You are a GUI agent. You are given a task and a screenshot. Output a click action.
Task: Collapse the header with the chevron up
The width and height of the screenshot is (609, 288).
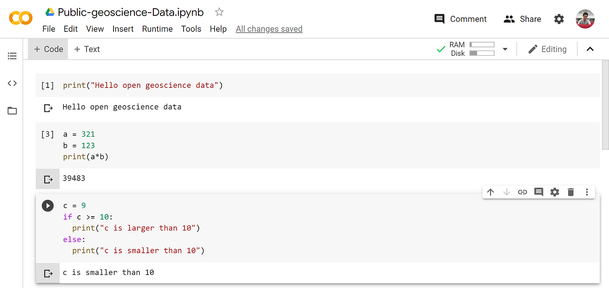click(x=590, y=49)
